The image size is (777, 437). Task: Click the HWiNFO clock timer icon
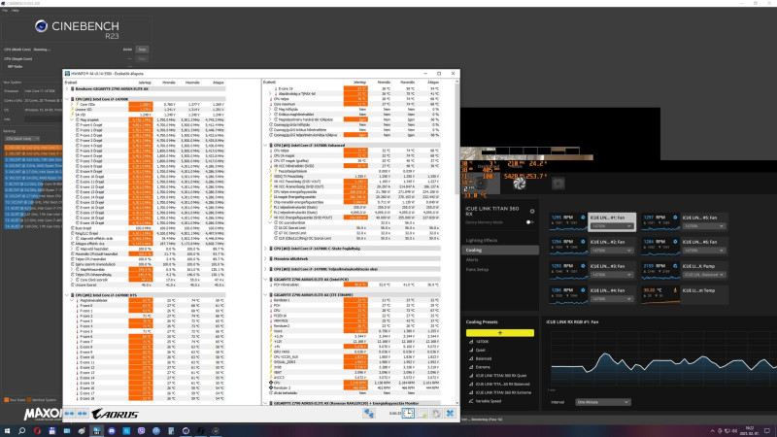pos(408,414)
